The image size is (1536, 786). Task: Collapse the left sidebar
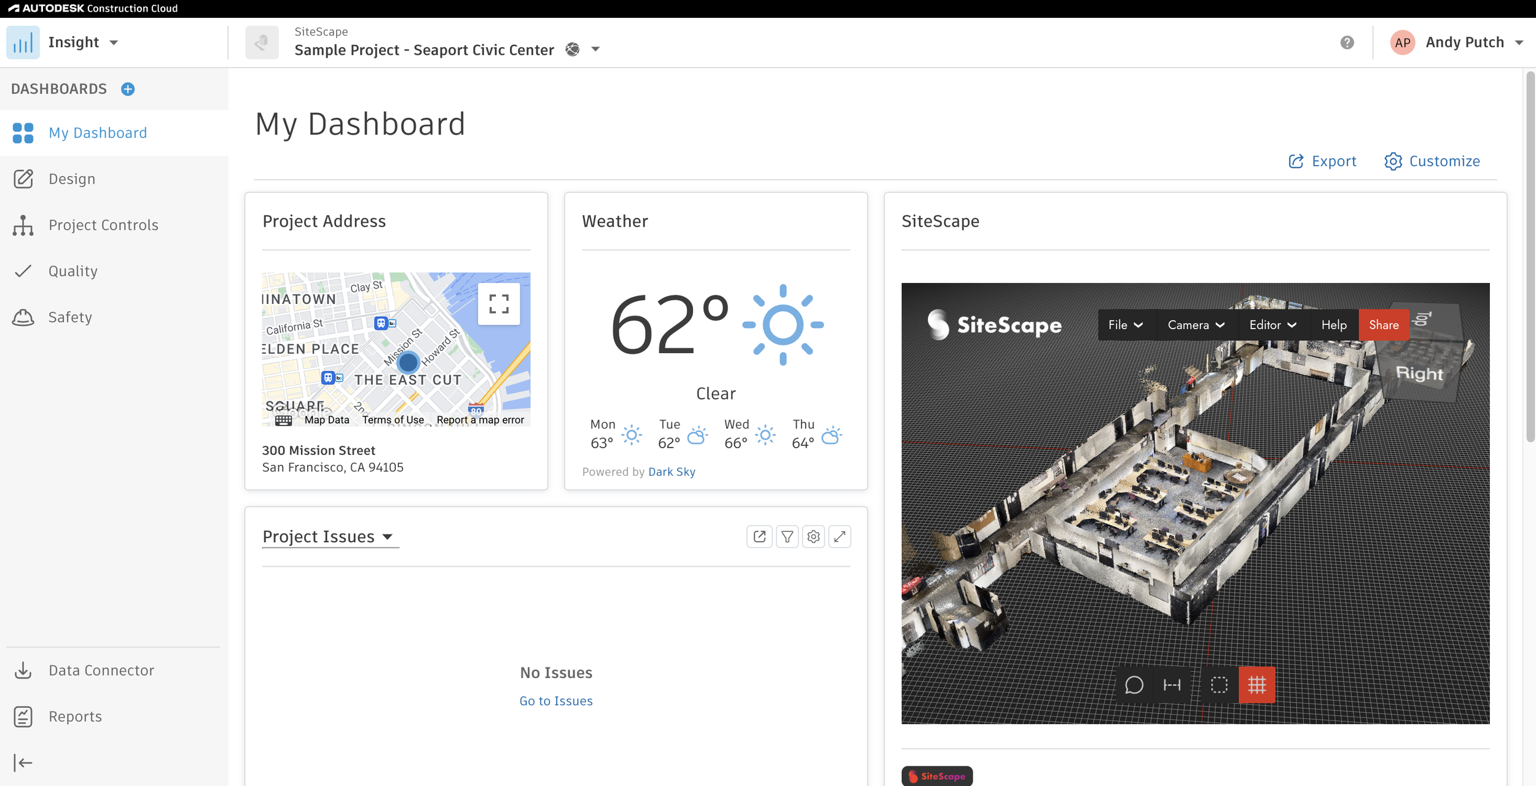tap(23, 763)
